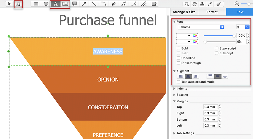Select the rectangle shape tool
The image size is (253, 139).
(36, 4)
